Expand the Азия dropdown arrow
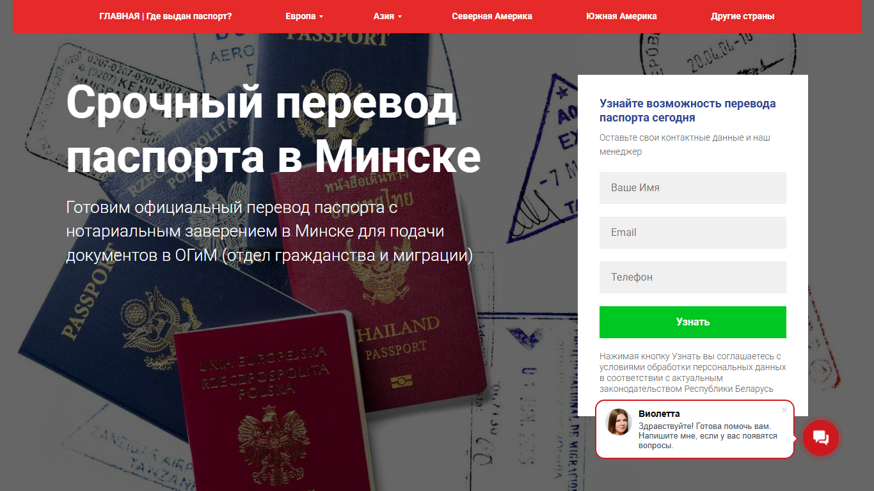 coord(400,17)
